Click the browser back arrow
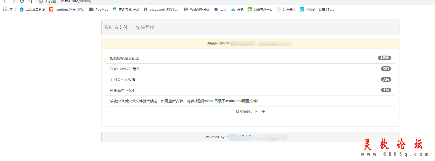The width and height of the screenshot is (435, 161). (x=5, y=1)
